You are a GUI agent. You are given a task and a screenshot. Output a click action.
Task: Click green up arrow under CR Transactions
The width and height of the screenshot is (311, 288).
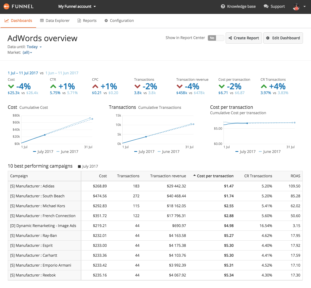click(264, 86)
